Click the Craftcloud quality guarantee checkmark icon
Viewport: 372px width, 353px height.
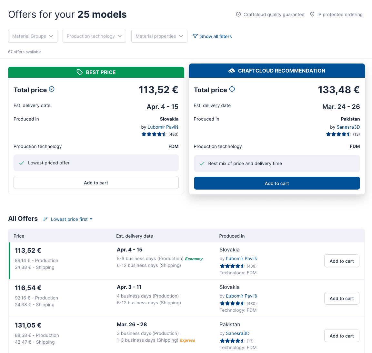tap(238, 15)
